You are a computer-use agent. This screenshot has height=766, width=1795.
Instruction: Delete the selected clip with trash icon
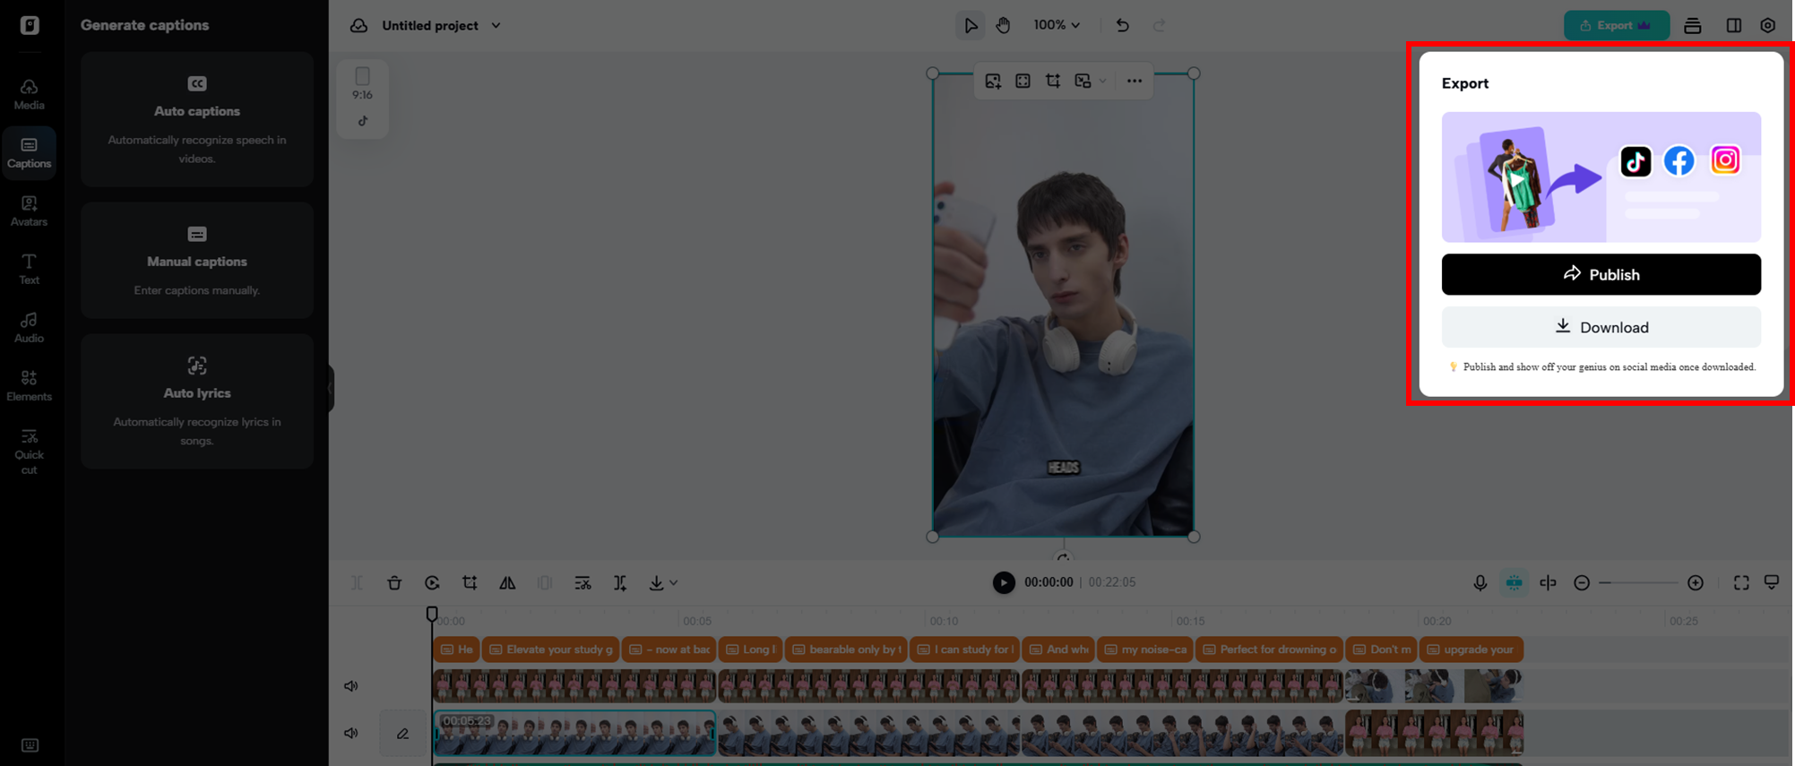394,583
